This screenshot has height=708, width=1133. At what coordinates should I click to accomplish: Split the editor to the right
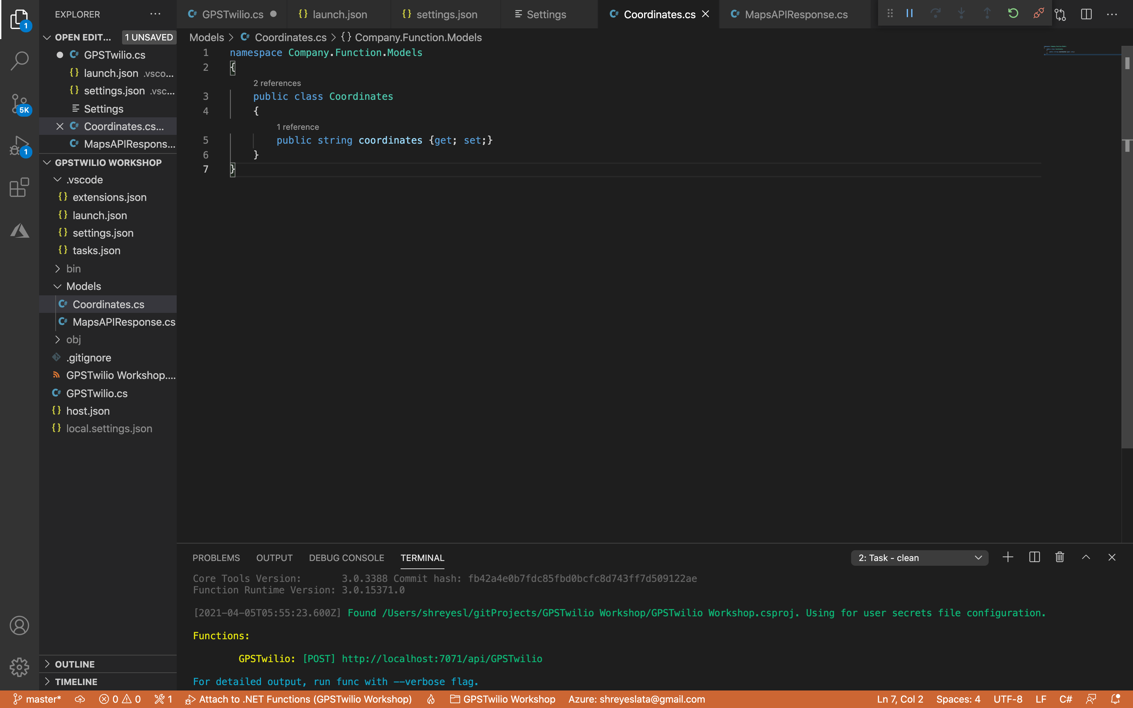coord(1086,14)
